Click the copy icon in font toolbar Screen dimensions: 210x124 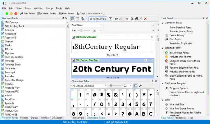pyautogui.click(x=136, y=19)
